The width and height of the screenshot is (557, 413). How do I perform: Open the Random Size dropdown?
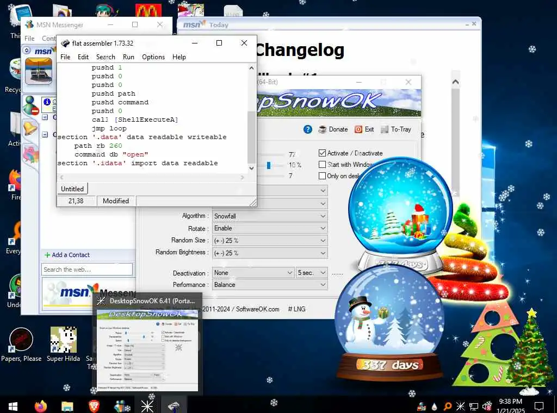pyautogui.click(x=270, y=241)
